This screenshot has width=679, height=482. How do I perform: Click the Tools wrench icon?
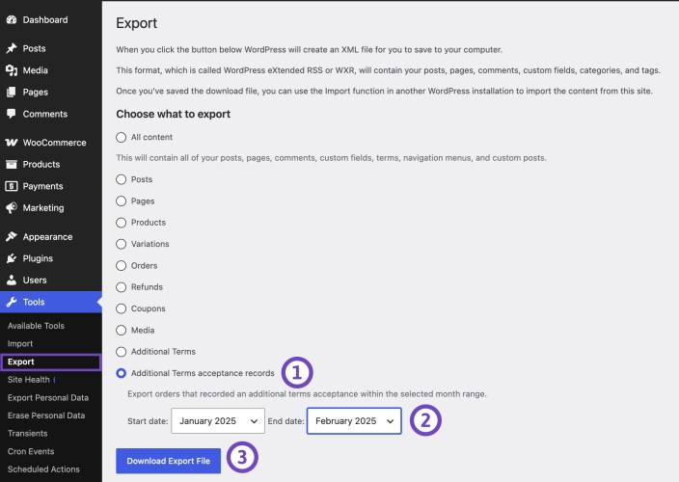[x=12, y=302]
